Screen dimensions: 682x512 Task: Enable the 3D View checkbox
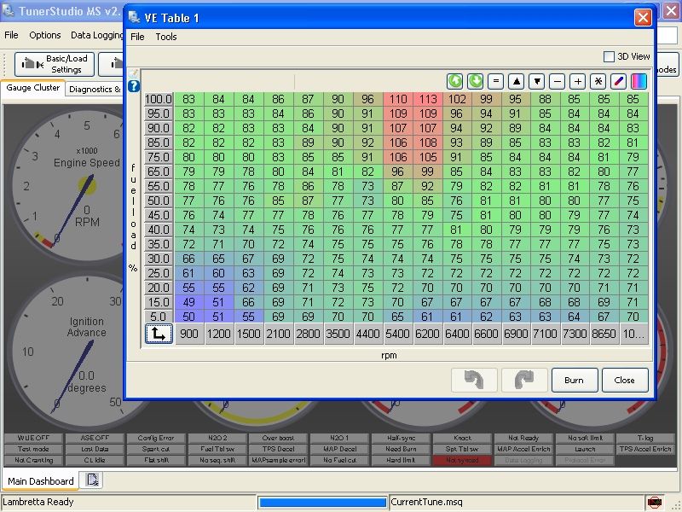(x=609, y=56)
